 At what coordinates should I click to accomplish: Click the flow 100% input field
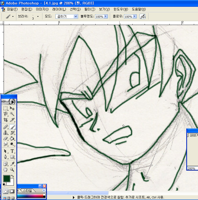[128, 16]
